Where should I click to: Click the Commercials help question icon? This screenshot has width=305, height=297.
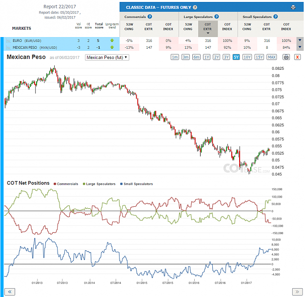pyautogui.click(x=150, y=17)
